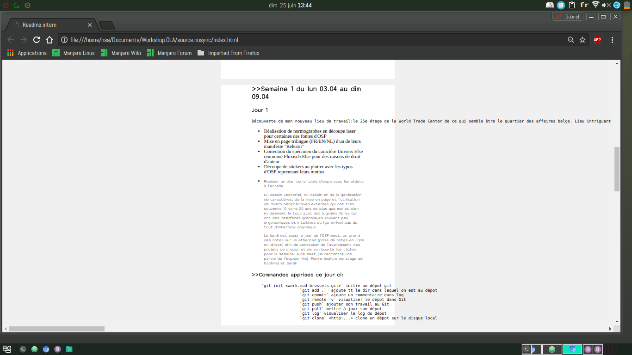Click the green circle button in the top-left panel
632x355 pixels.
tap(17, 5)
